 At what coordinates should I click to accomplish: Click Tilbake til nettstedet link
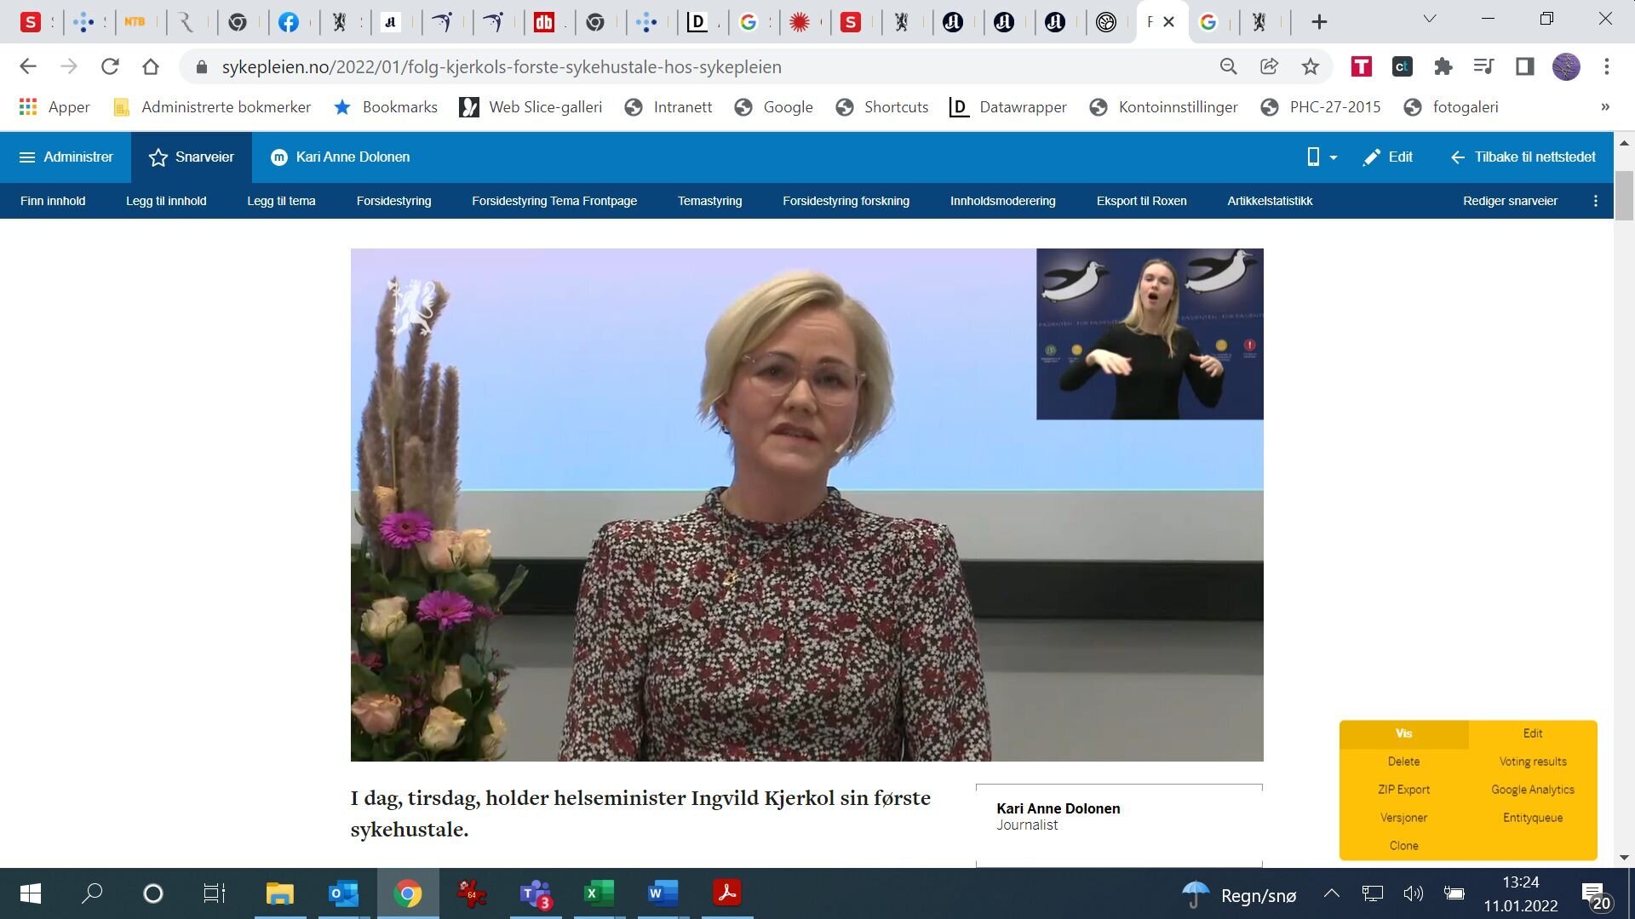[x=1523, y=157]
